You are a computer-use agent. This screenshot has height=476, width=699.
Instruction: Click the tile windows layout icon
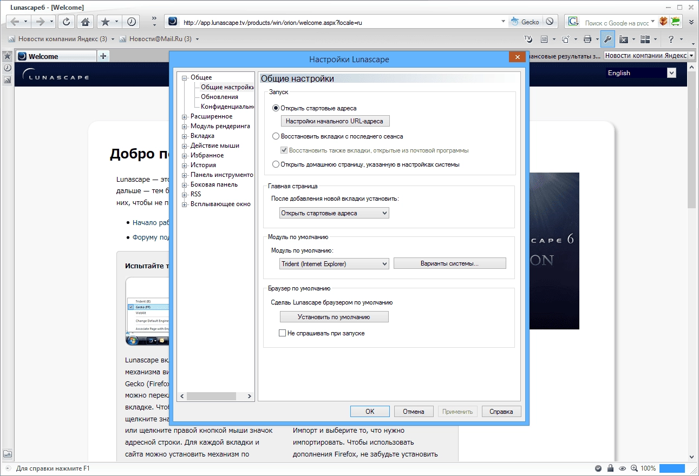tap(645, 39)
